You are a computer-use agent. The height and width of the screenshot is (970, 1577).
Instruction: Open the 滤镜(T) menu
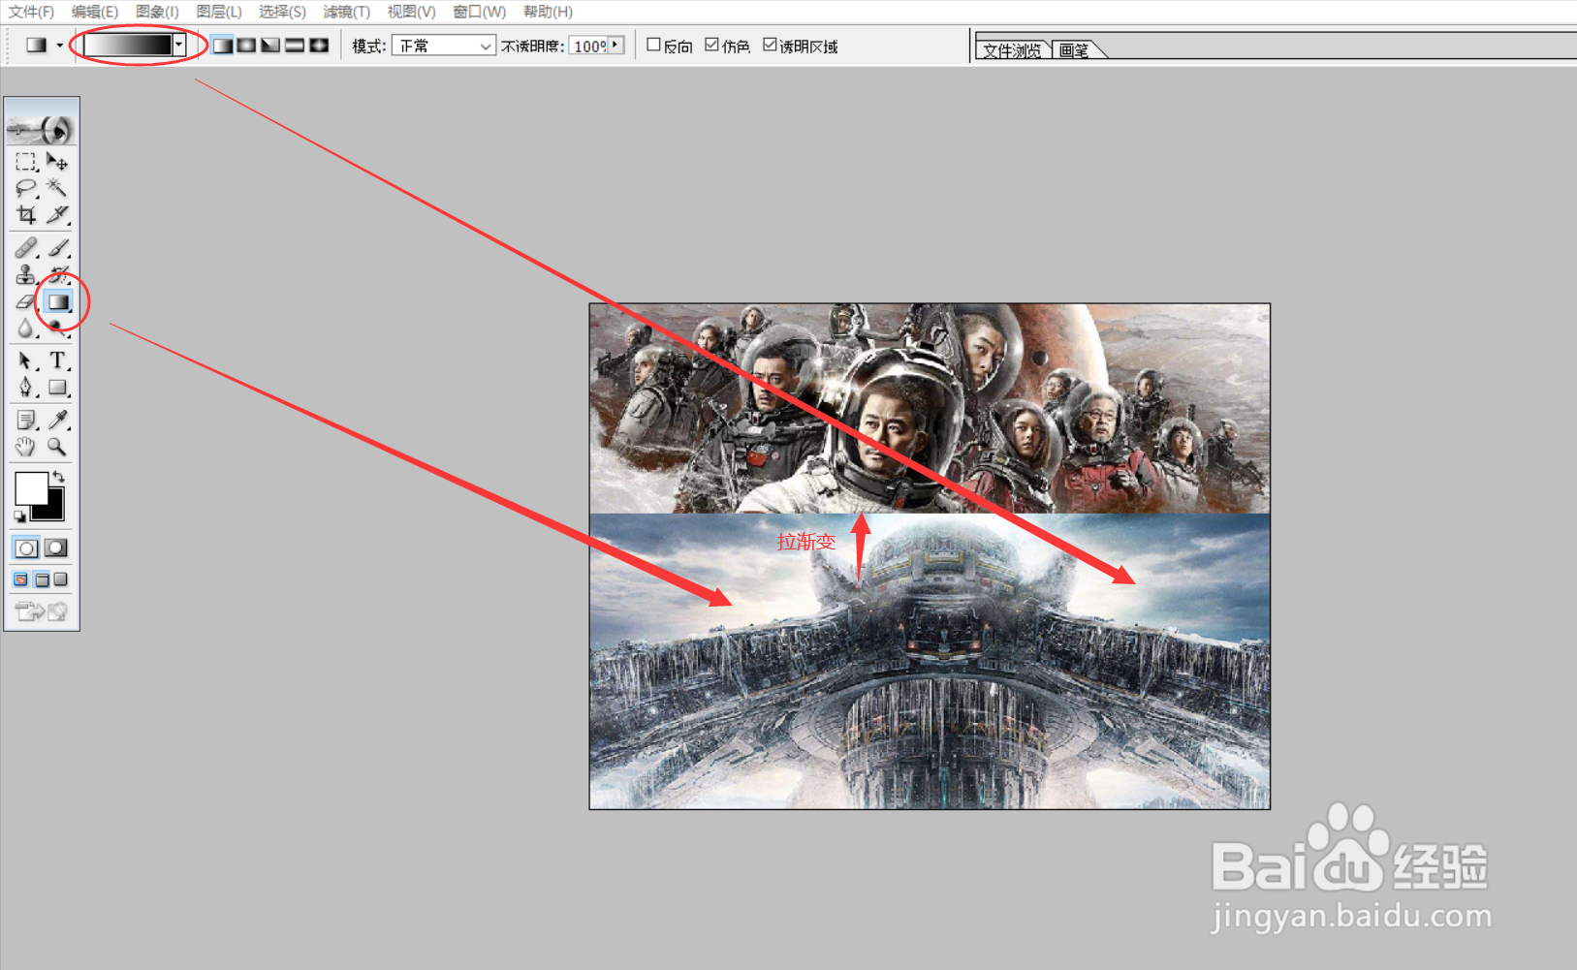point(346,12)
